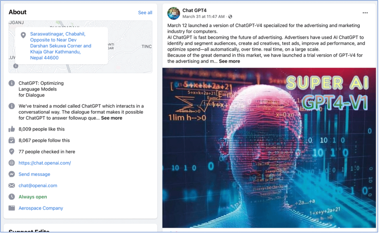Click the Send message link
This screenshot has height=233, width=379.
tap(34, 174)
